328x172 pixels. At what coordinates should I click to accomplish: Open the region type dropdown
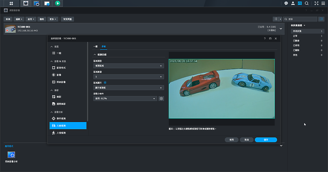tap(128, 66)
